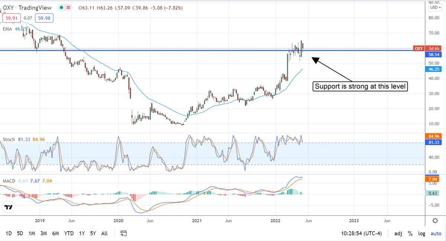Select the EMA indicator legend
Screen dimensions: 446x241
(x=7, y=28)
